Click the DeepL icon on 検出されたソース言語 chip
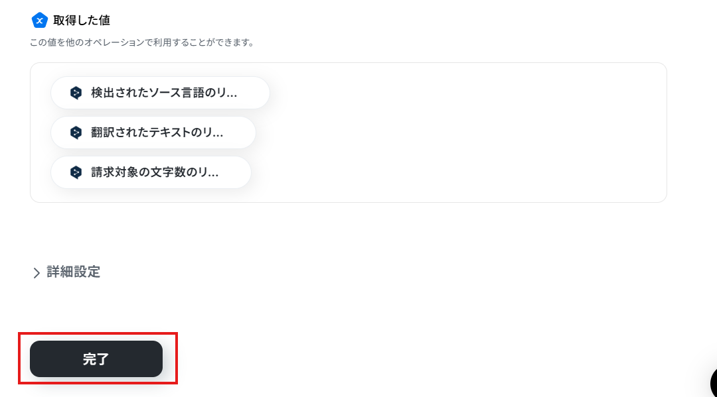The height and width of the screenshot is (397, 717). point(76,93)
